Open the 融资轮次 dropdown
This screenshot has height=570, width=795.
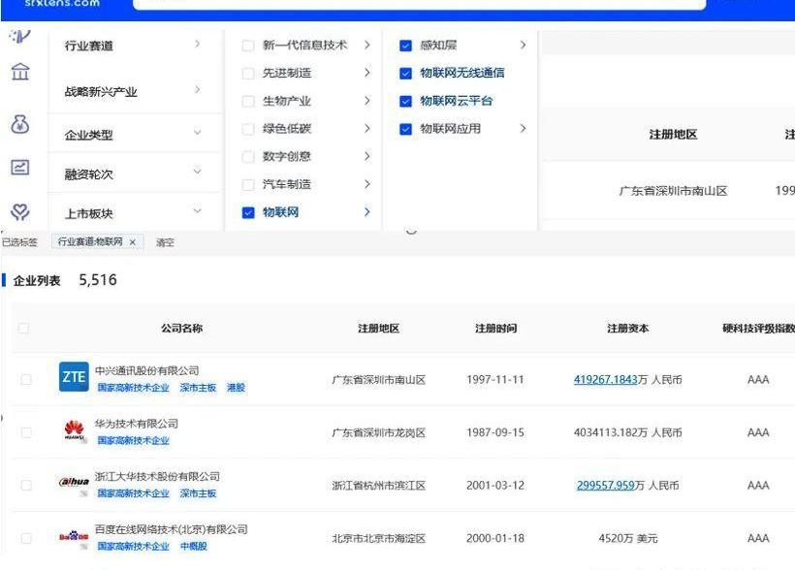coord(197,172)
